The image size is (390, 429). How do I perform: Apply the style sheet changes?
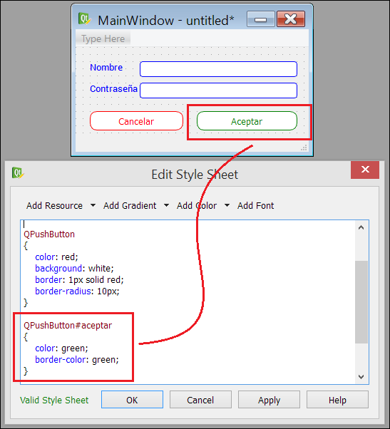269,400
